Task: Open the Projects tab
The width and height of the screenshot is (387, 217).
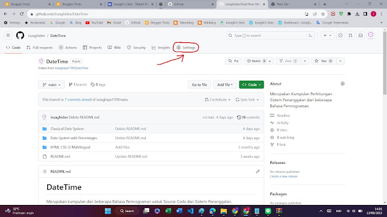Action: pyautogui.click(x=93, y=48)
